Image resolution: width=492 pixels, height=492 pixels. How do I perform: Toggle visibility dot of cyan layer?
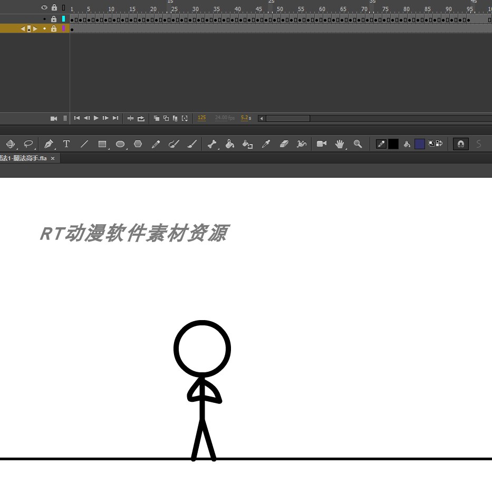pyautogui.click(x=44, y=19)
